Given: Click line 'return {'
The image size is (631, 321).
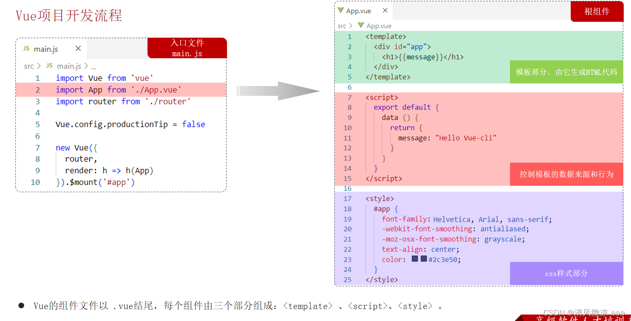Looking at the screenshot, I should (x=406, y=128).
